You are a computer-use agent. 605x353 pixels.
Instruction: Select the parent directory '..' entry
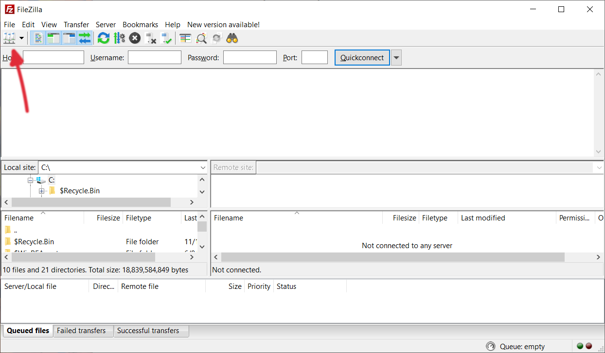(15, 230)
